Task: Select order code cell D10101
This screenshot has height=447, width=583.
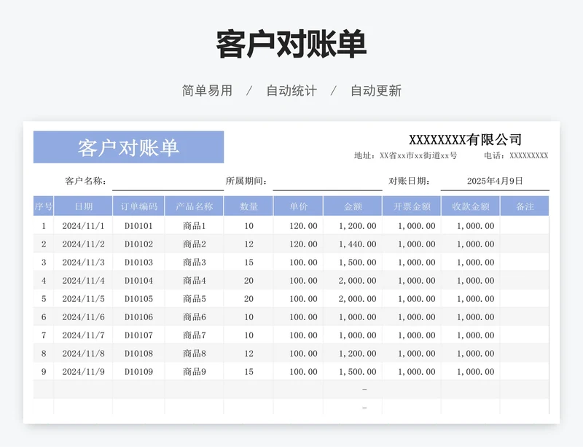Action: [138, 226]
